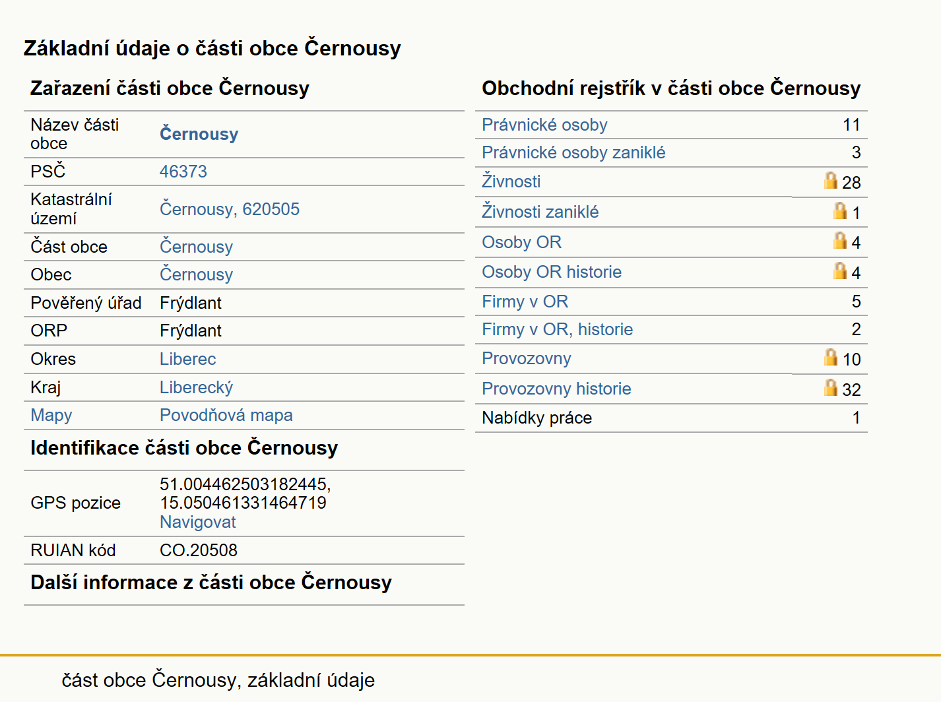Image resolution: width=941 pixels, height=702 pixels.
Task: Open the Provozovny historie link
Action: [x=556, y=389]
